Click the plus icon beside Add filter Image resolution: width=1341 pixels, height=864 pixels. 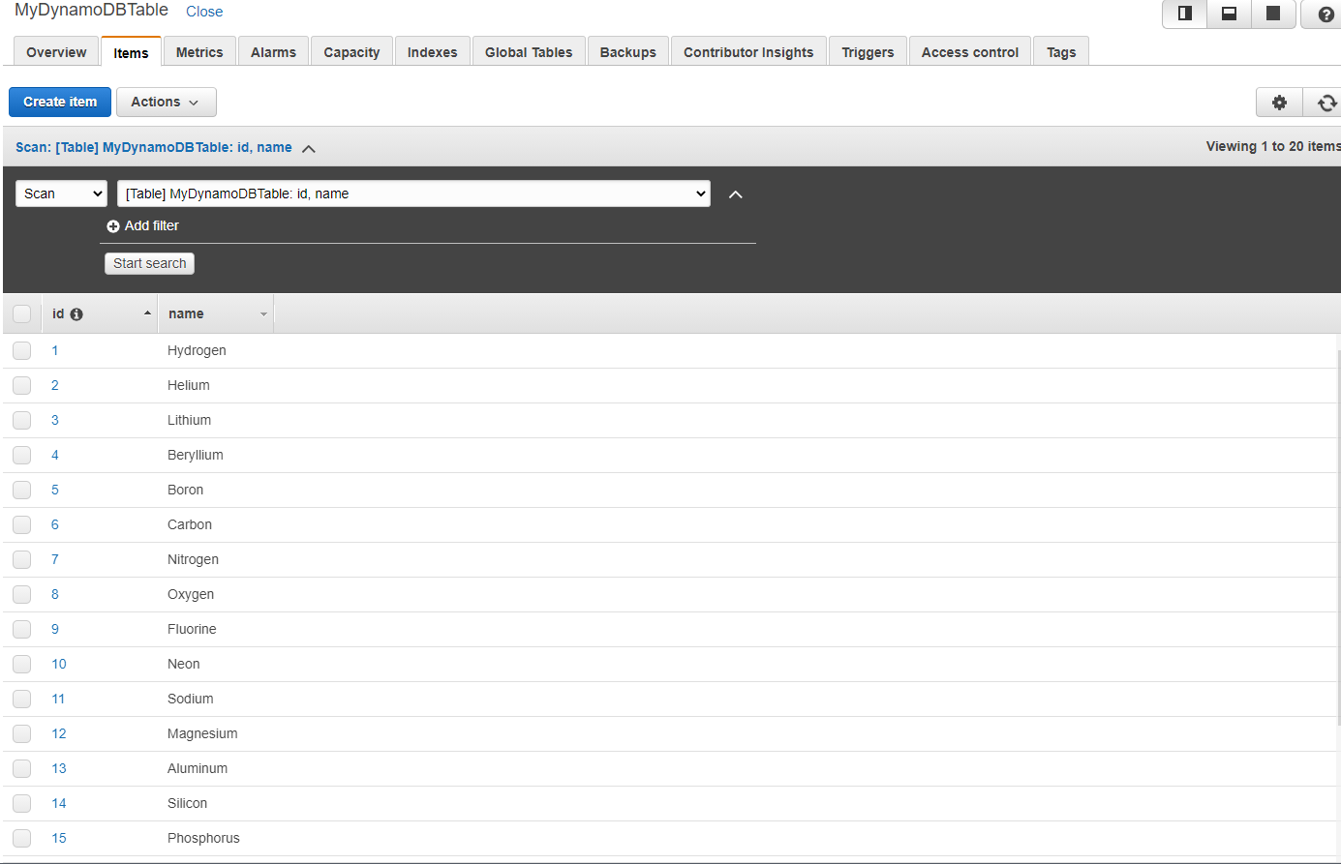113,225
